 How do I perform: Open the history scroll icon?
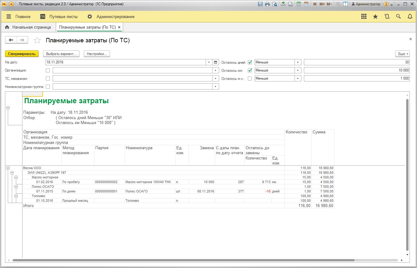[387, 16]
